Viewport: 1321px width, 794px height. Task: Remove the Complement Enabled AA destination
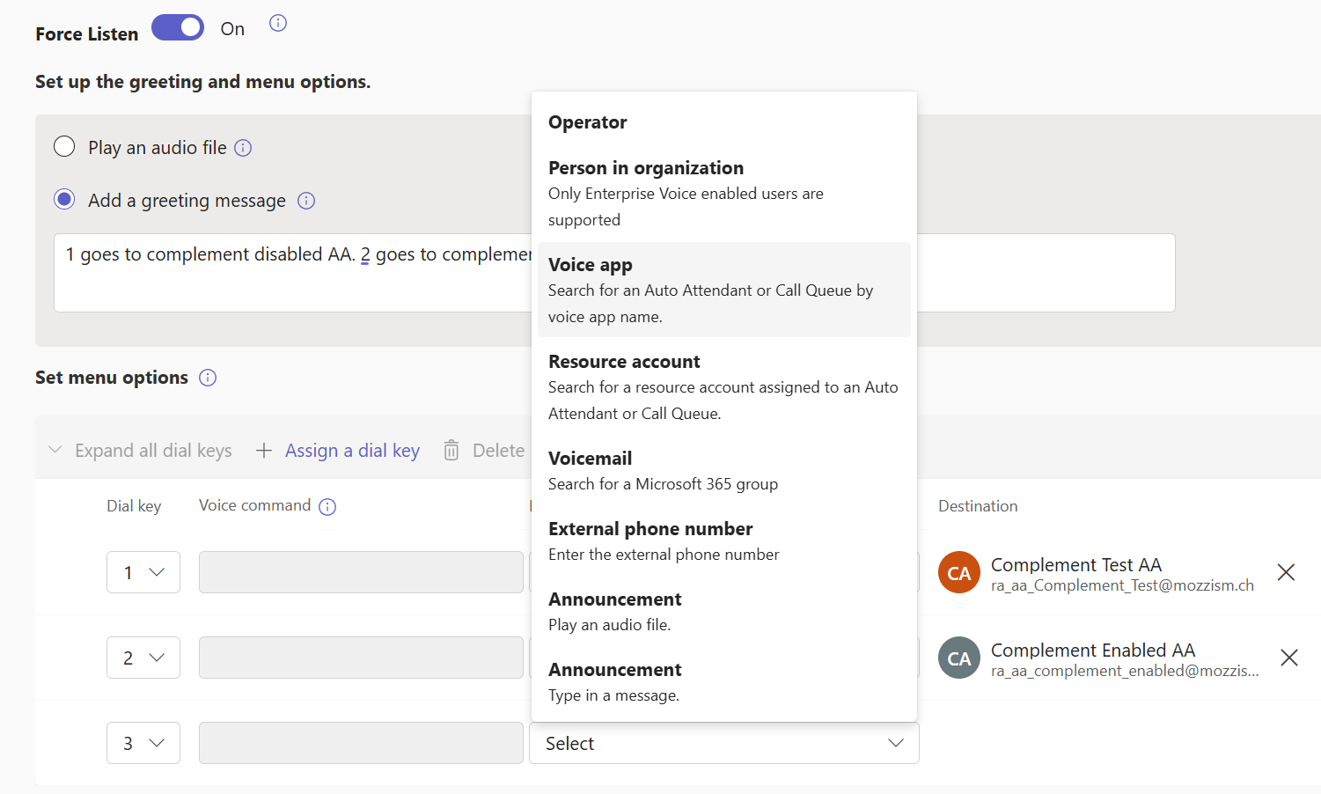pos(1289,658)
